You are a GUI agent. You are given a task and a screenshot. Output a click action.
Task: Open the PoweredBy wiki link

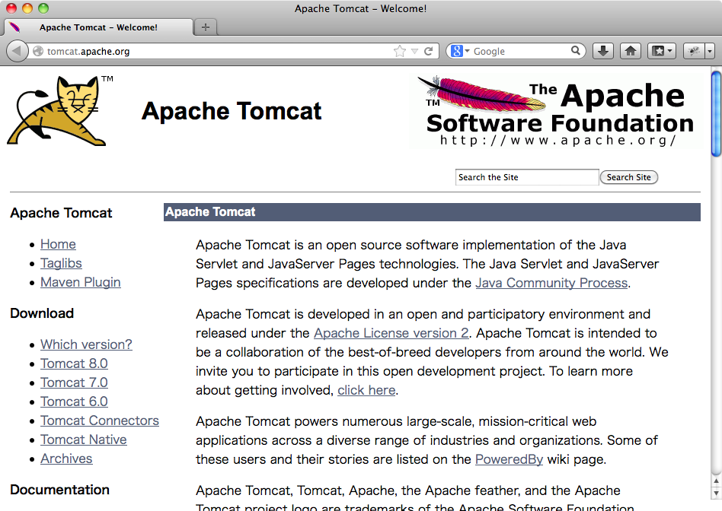click(x=509, y=459)
